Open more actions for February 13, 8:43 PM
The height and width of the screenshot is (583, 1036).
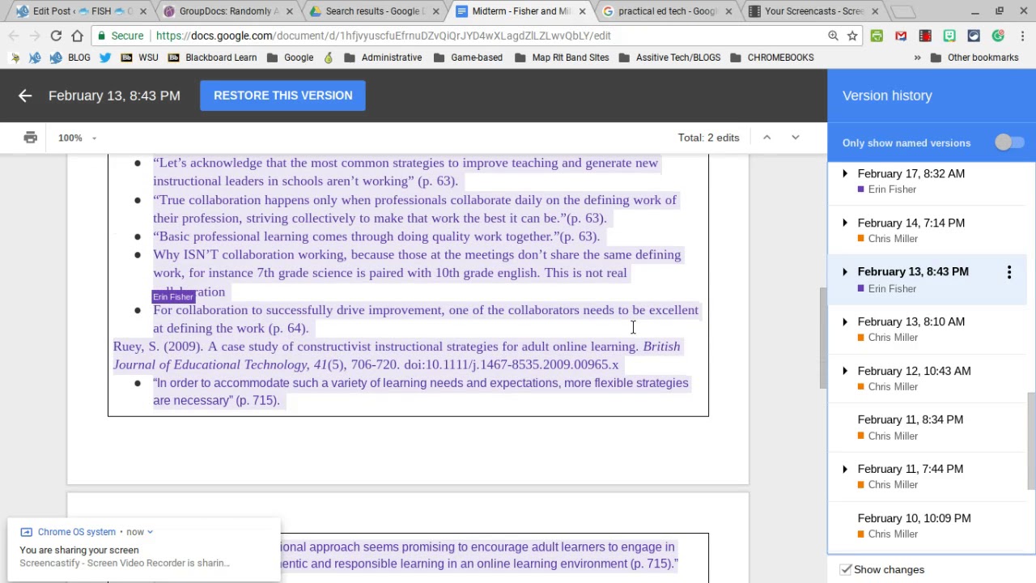(x=1009, y=273)
